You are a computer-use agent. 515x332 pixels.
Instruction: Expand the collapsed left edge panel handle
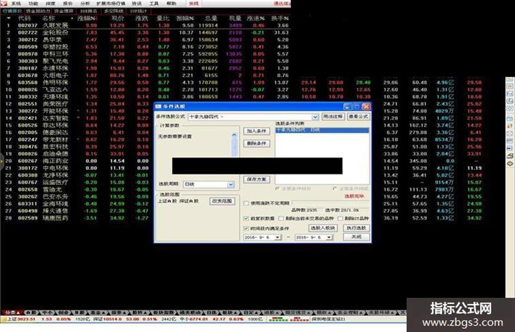pos(1,161)
